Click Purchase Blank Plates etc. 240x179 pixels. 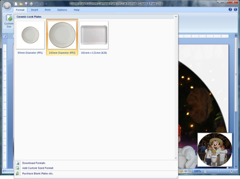(38, 174)
